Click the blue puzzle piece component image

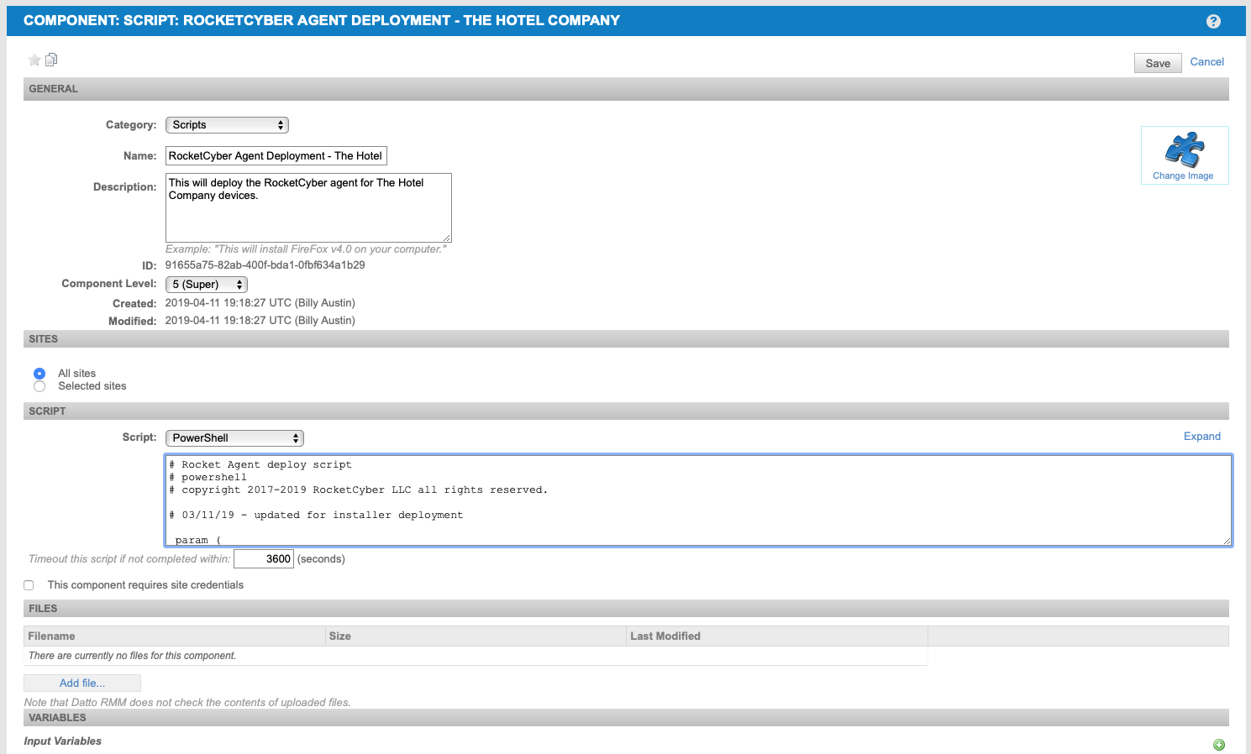1185,149
